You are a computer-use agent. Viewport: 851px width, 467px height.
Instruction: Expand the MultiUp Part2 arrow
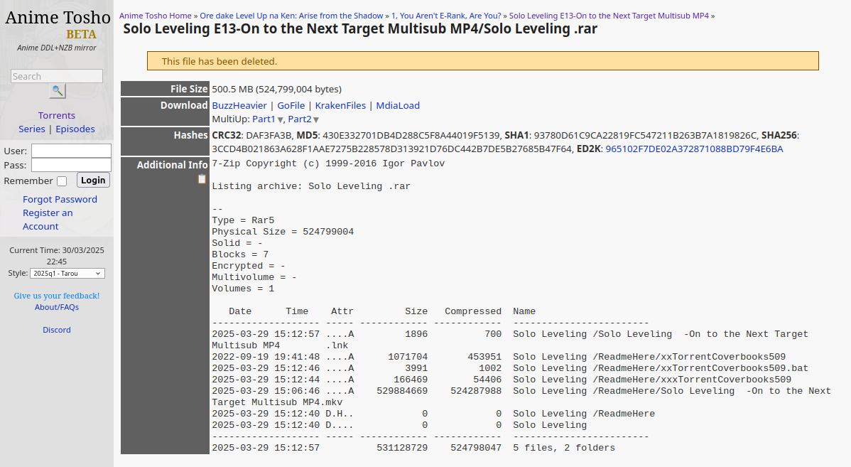click(x=316, y=120)
